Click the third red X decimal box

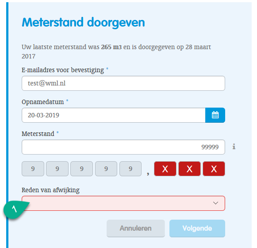coord(214,169)
